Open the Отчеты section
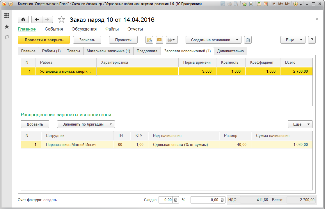 pos(135,29)
